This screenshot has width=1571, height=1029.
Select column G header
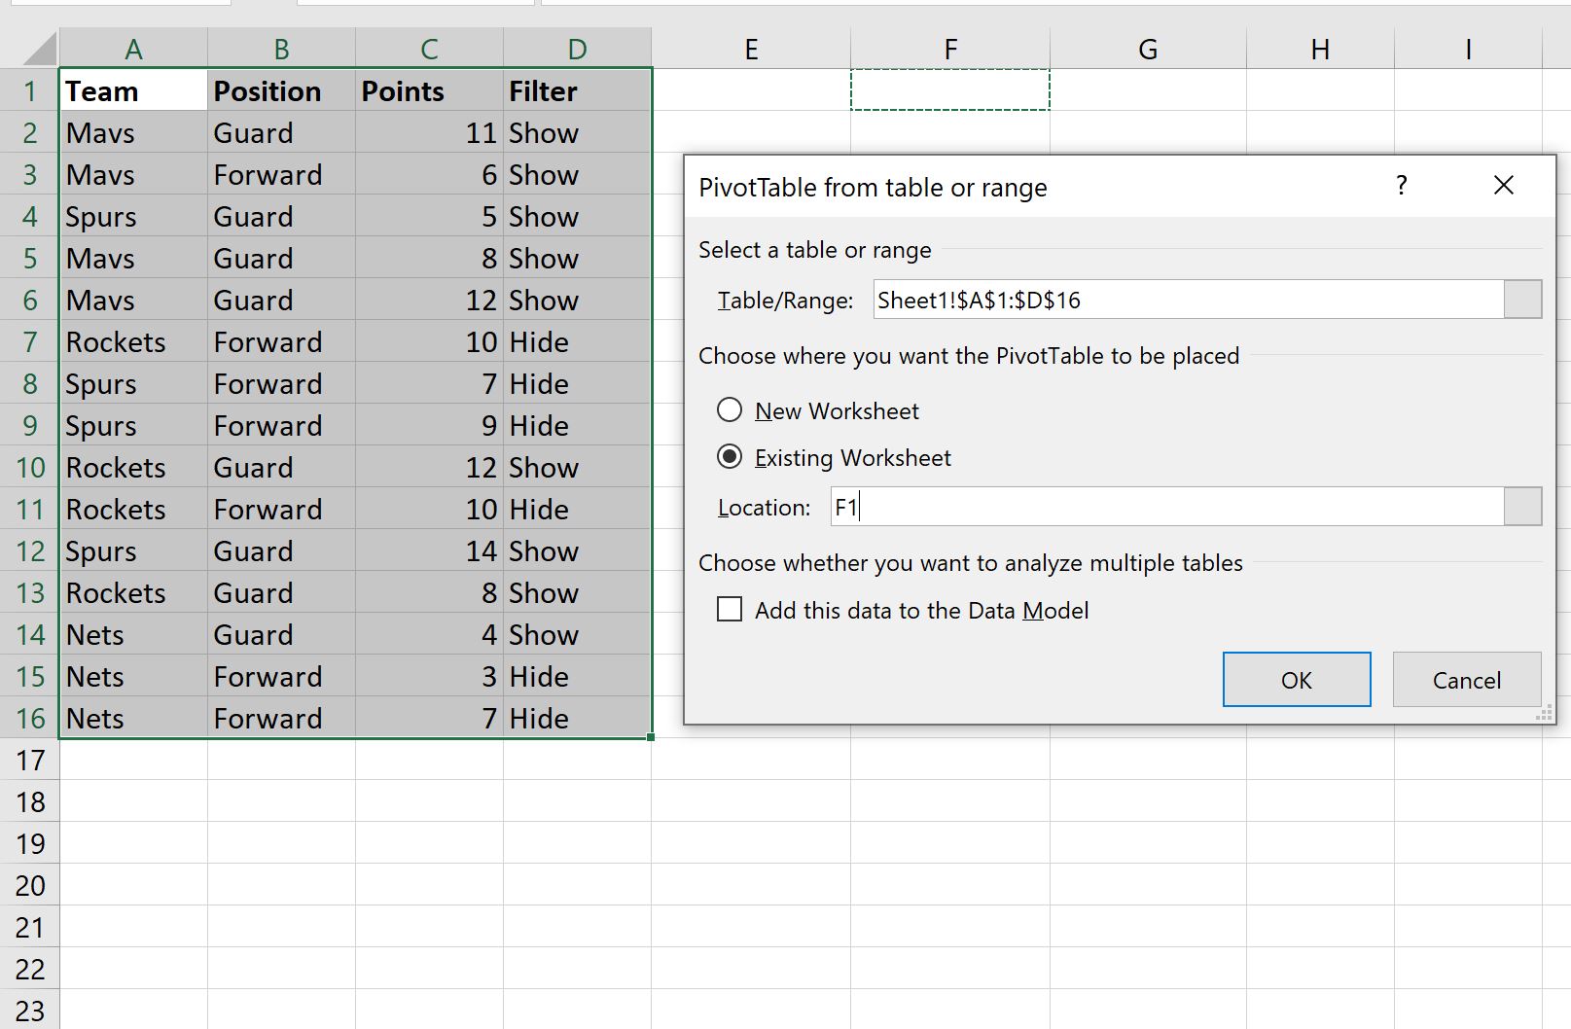pyautogui.click(x=1148, y=49)
